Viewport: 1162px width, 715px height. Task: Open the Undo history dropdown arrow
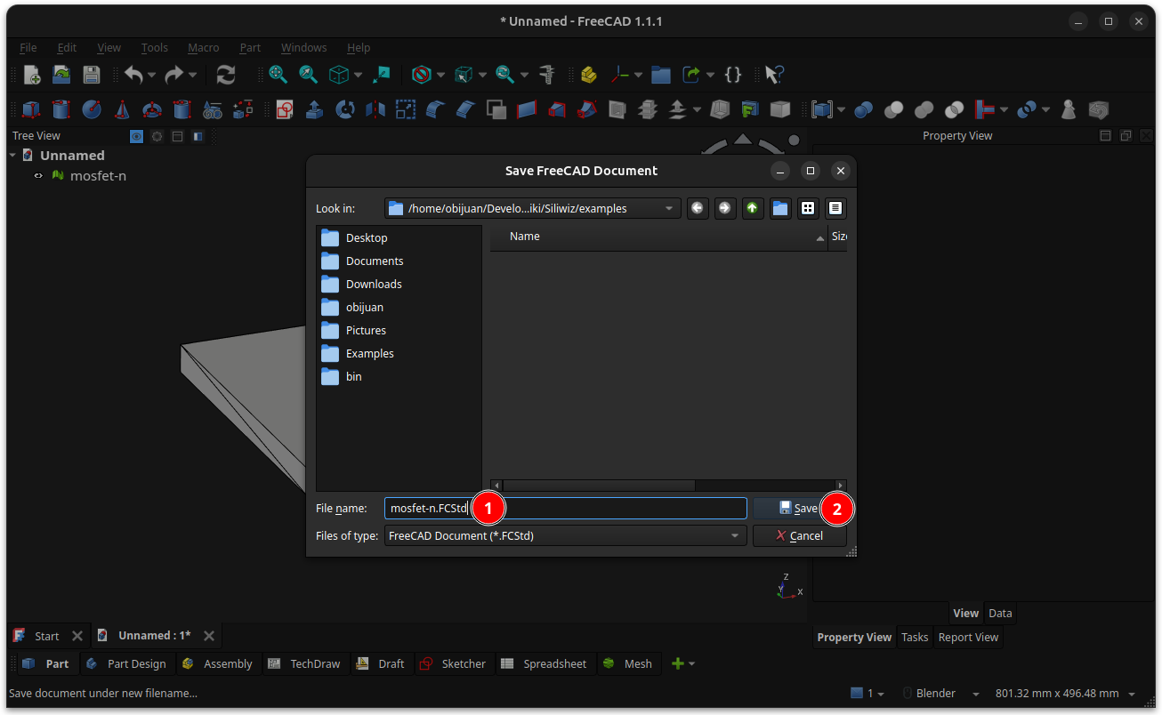pos(151,75)
